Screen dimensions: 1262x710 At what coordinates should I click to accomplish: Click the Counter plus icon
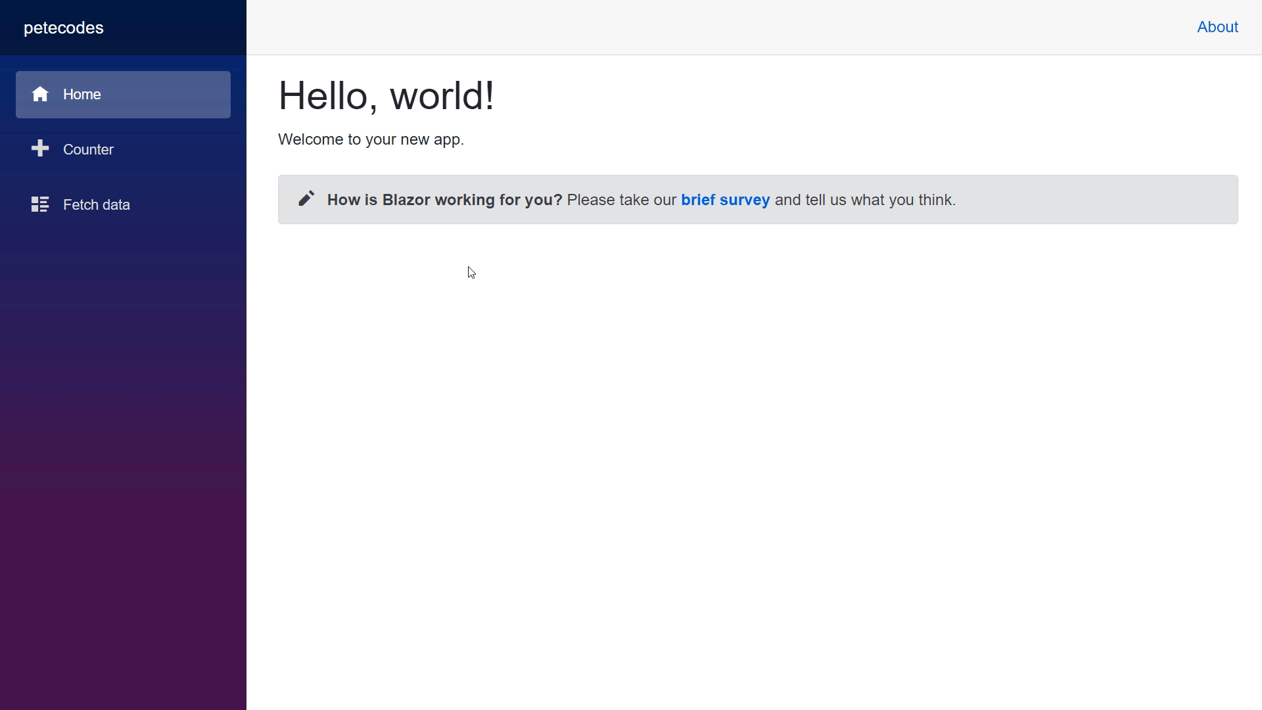coord(40,149)
